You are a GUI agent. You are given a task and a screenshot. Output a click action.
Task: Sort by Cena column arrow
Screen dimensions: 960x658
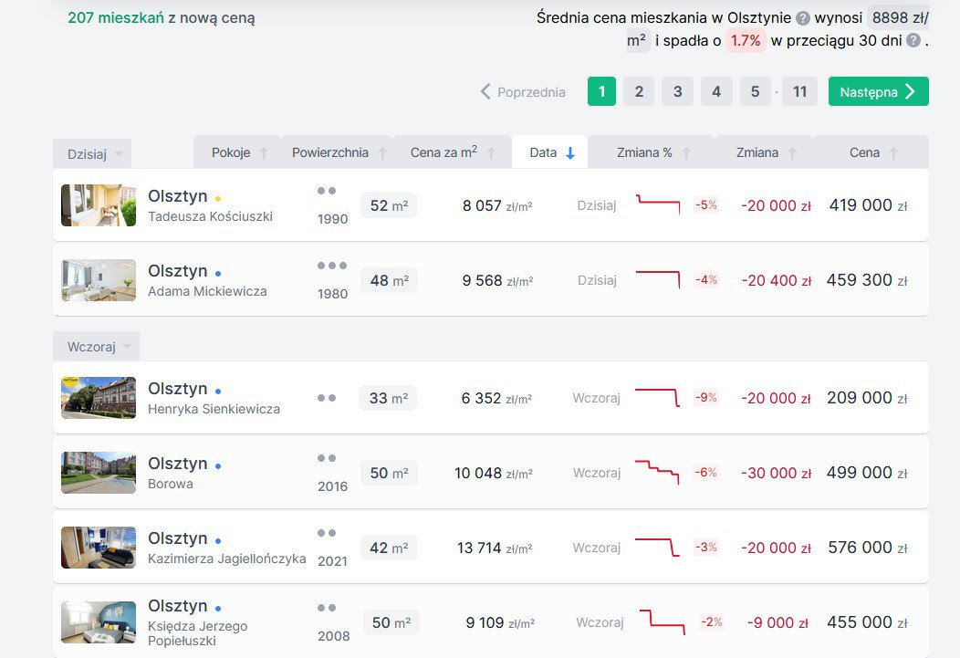(x=893, y=153)
